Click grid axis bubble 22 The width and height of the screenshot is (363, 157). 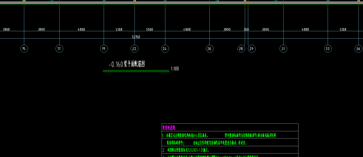[134, 49]
